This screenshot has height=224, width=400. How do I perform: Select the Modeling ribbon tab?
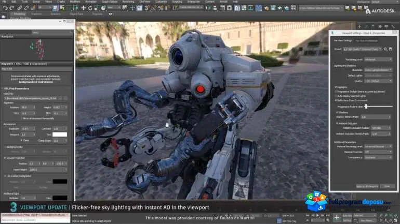19,14
